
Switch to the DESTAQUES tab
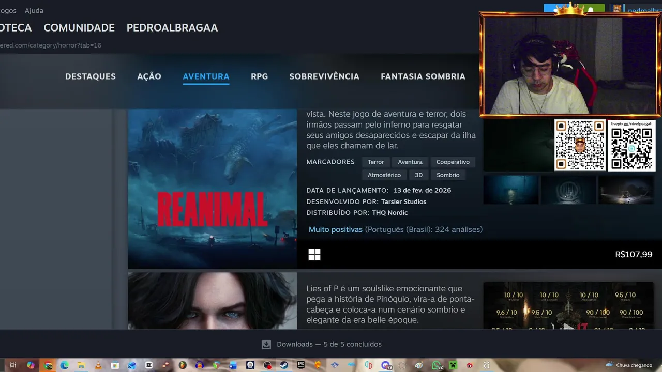91,76
